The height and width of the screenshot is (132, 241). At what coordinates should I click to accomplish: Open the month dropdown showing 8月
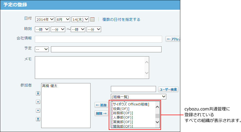[63, 19]
